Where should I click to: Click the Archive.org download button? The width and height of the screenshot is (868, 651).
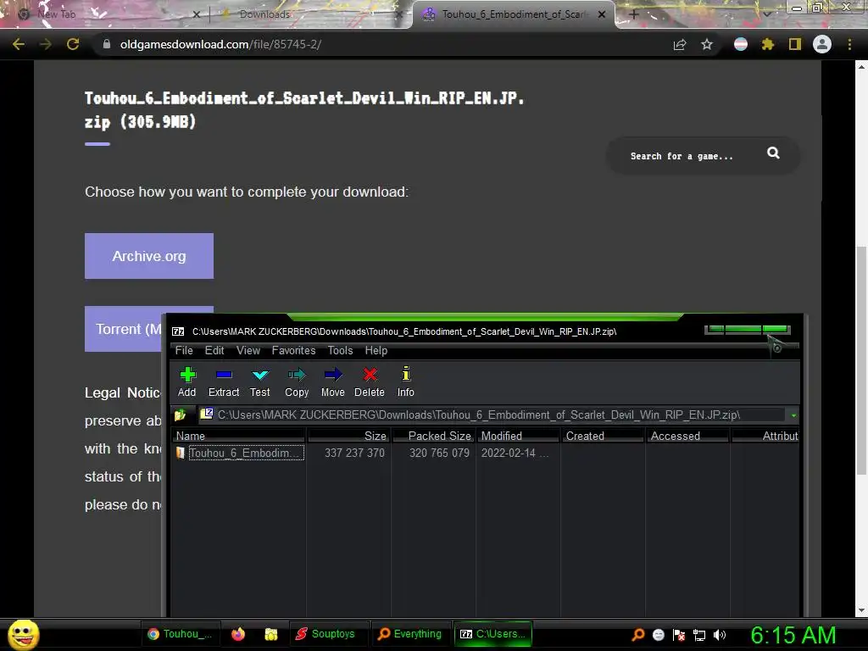coord(149,256)
